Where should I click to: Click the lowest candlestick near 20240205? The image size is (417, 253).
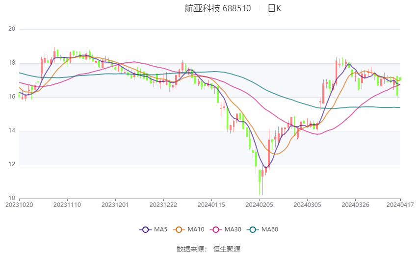coord(260,182)
